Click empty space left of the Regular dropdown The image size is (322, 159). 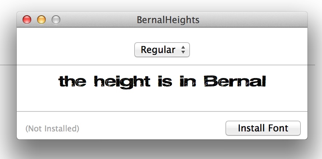tap(73, 50)
